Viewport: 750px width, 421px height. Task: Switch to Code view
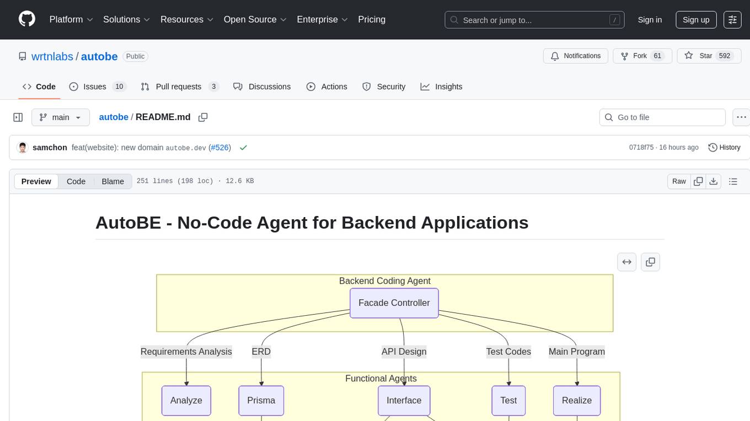pyautogui.click(x=76, y=181)
